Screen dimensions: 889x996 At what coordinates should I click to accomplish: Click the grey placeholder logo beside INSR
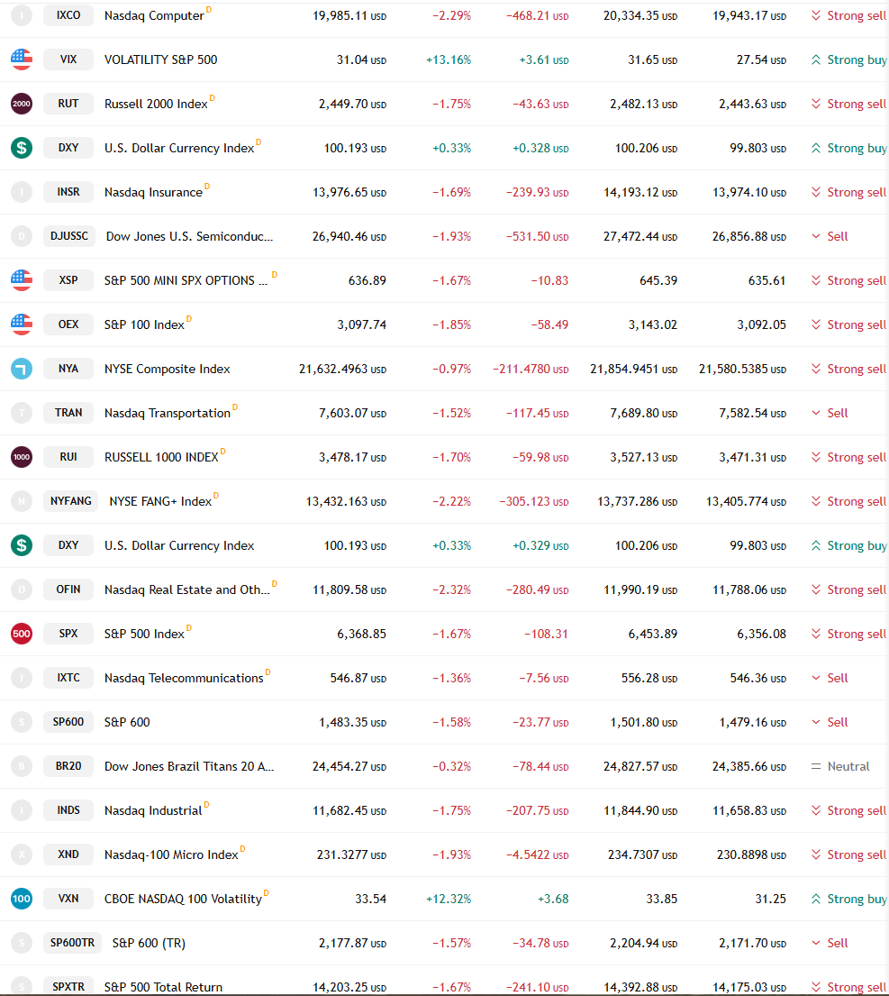coord(22,192)
